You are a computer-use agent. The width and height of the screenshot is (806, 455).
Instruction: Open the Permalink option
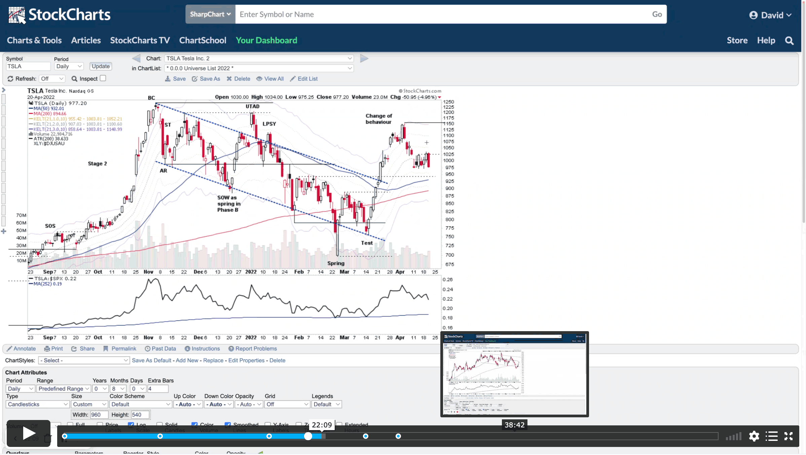point(120,349)
